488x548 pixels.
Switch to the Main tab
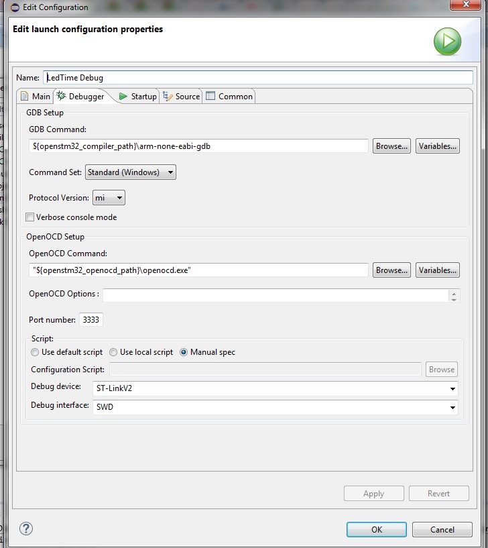(35, 97)
